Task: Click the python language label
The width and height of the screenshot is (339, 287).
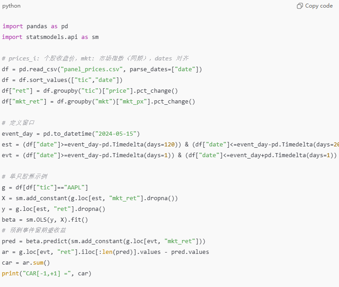Action: click(x=11, y=6)
